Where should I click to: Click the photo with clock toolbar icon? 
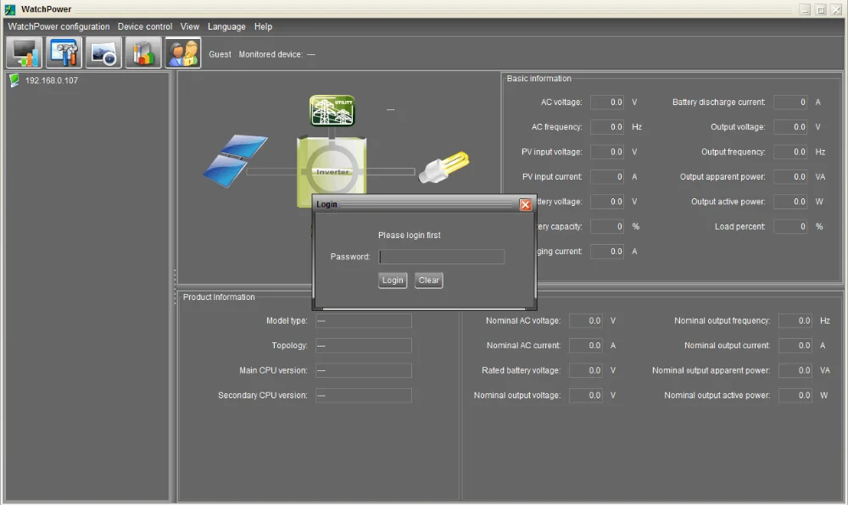tap(103, 53)
